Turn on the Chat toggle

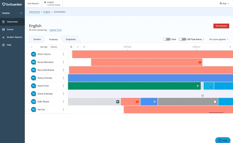(167, 39)
